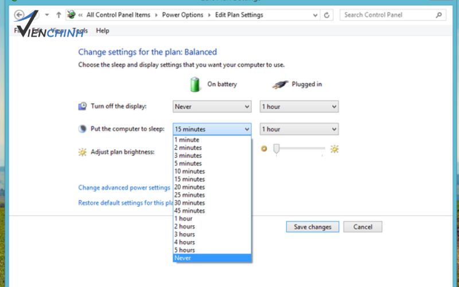Click the green battery icon
The image size is (459, 287).
pos(195,84)
